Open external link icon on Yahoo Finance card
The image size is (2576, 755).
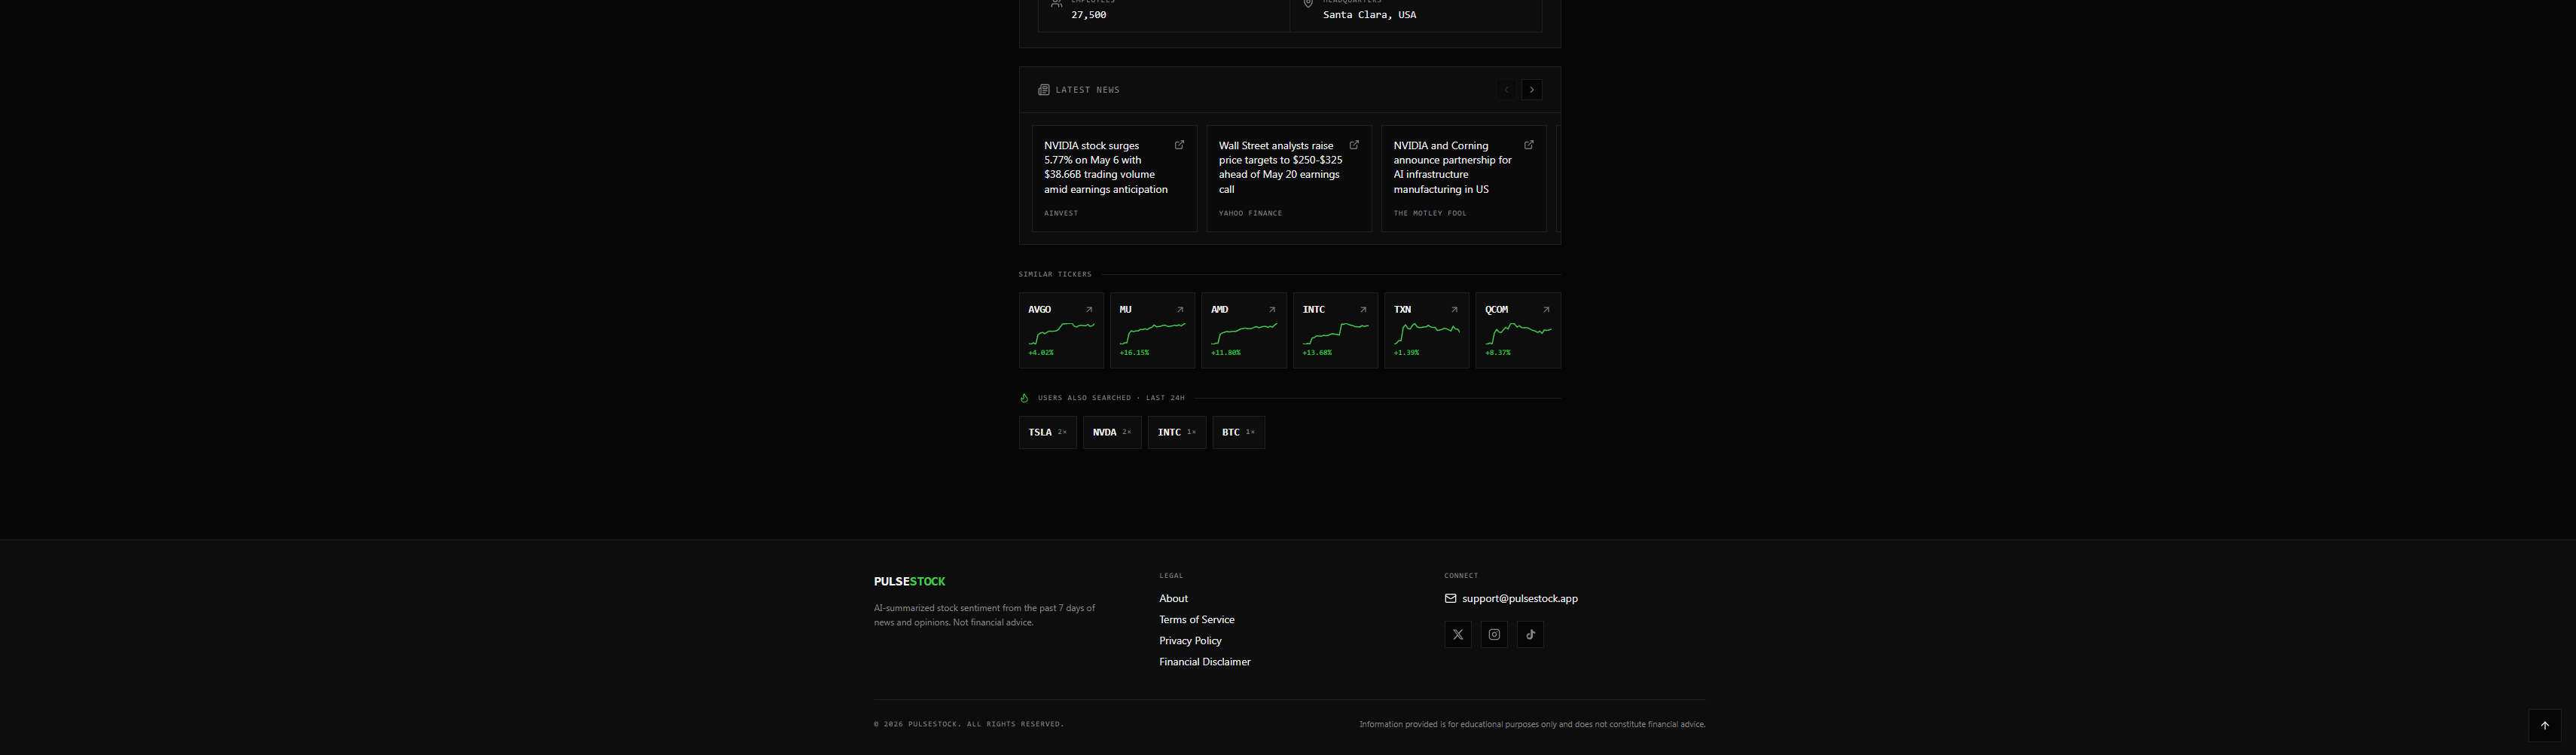[1354, 145]
